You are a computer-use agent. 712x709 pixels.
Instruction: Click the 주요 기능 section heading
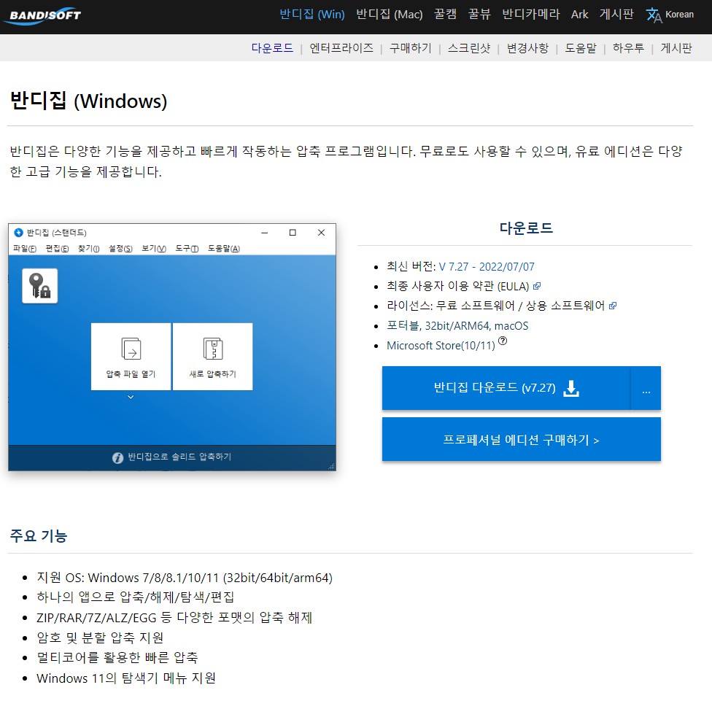(39, 536)
